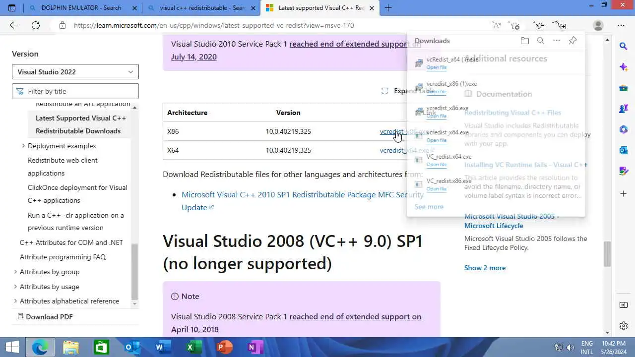Open ClickOnce deployment for Visual C++ applications
Screen dimensions: 635x357
click(x=77, y=194)
